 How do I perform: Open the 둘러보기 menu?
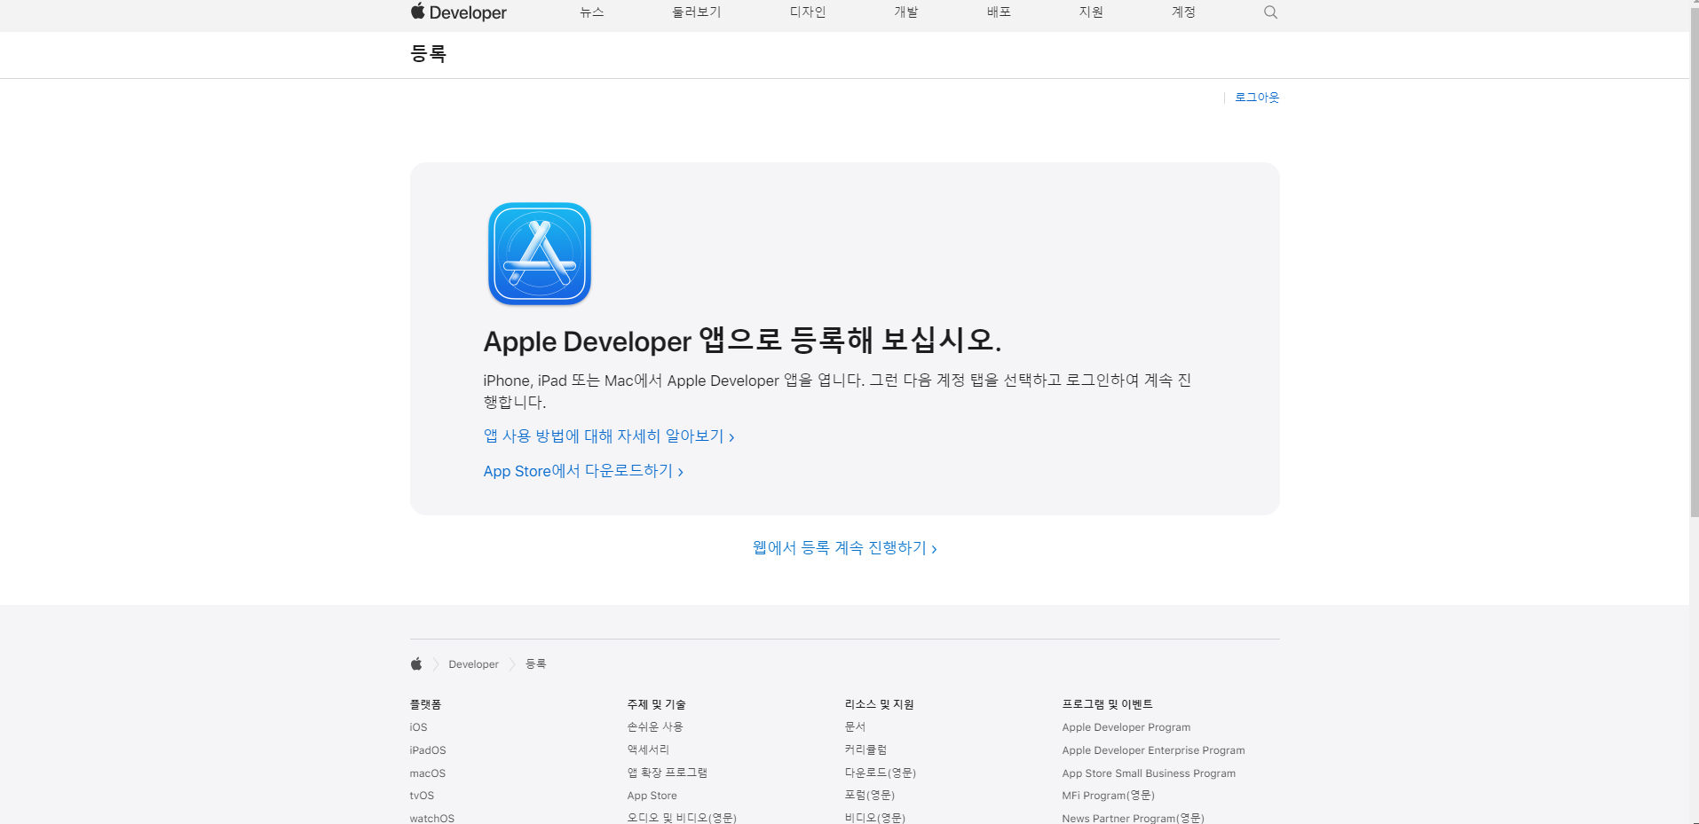pyautogui.click(x=697, y=12)
